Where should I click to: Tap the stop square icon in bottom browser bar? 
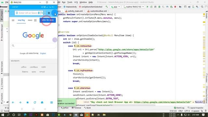coord(28,102)
